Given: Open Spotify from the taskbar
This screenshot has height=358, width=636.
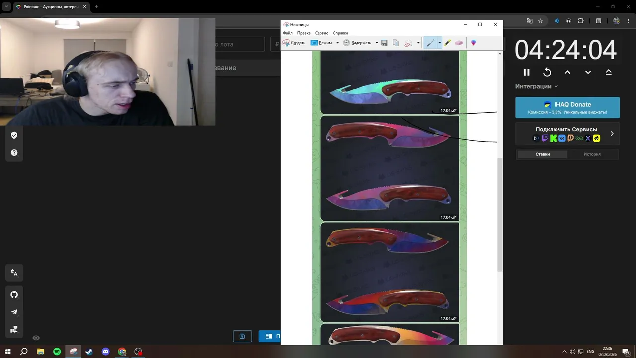Looking at the screenshot, I should (57, 352).
